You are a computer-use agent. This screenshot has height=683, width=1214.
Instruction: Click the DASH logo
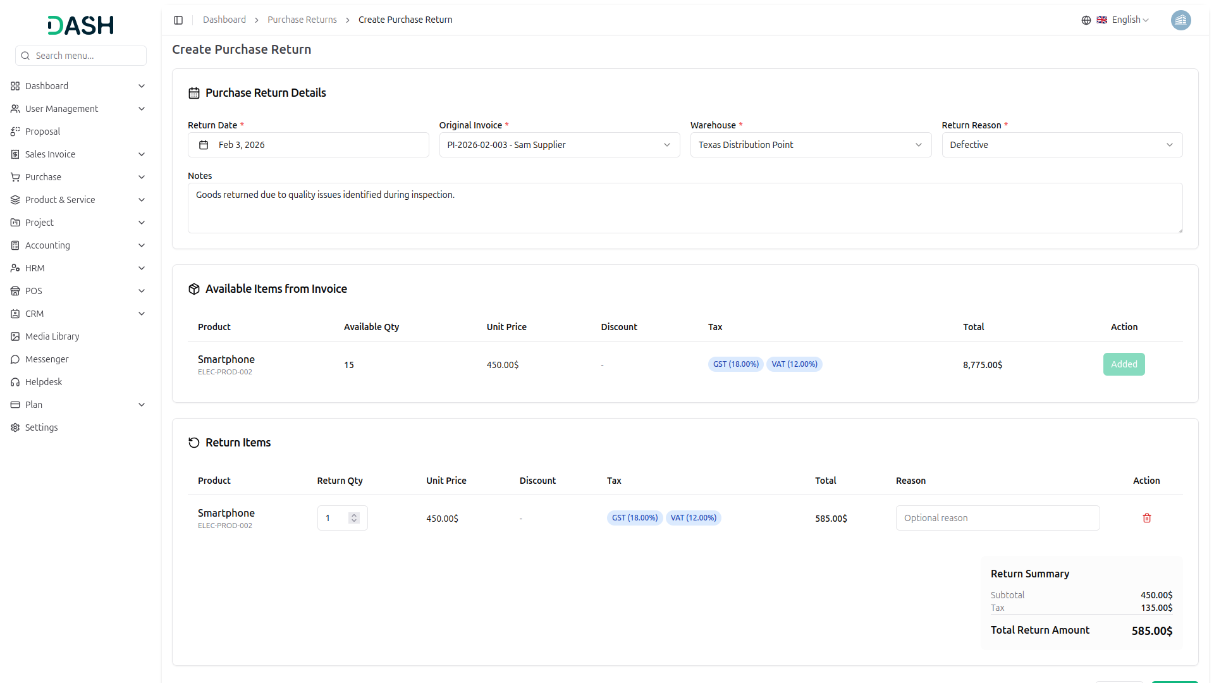tap(81, 25)
